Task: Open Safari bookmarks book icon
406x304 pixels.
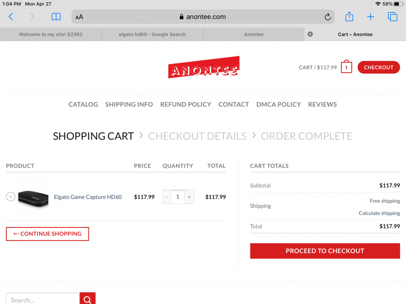Action: click(56, 17)
